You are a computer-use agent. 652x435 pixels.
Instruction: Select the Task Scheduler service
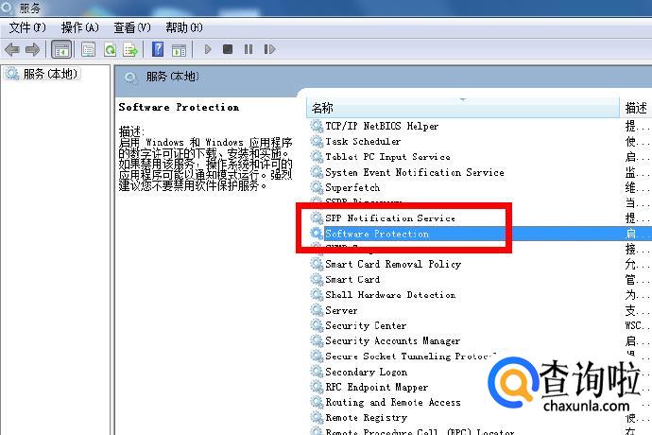[363, 142]
